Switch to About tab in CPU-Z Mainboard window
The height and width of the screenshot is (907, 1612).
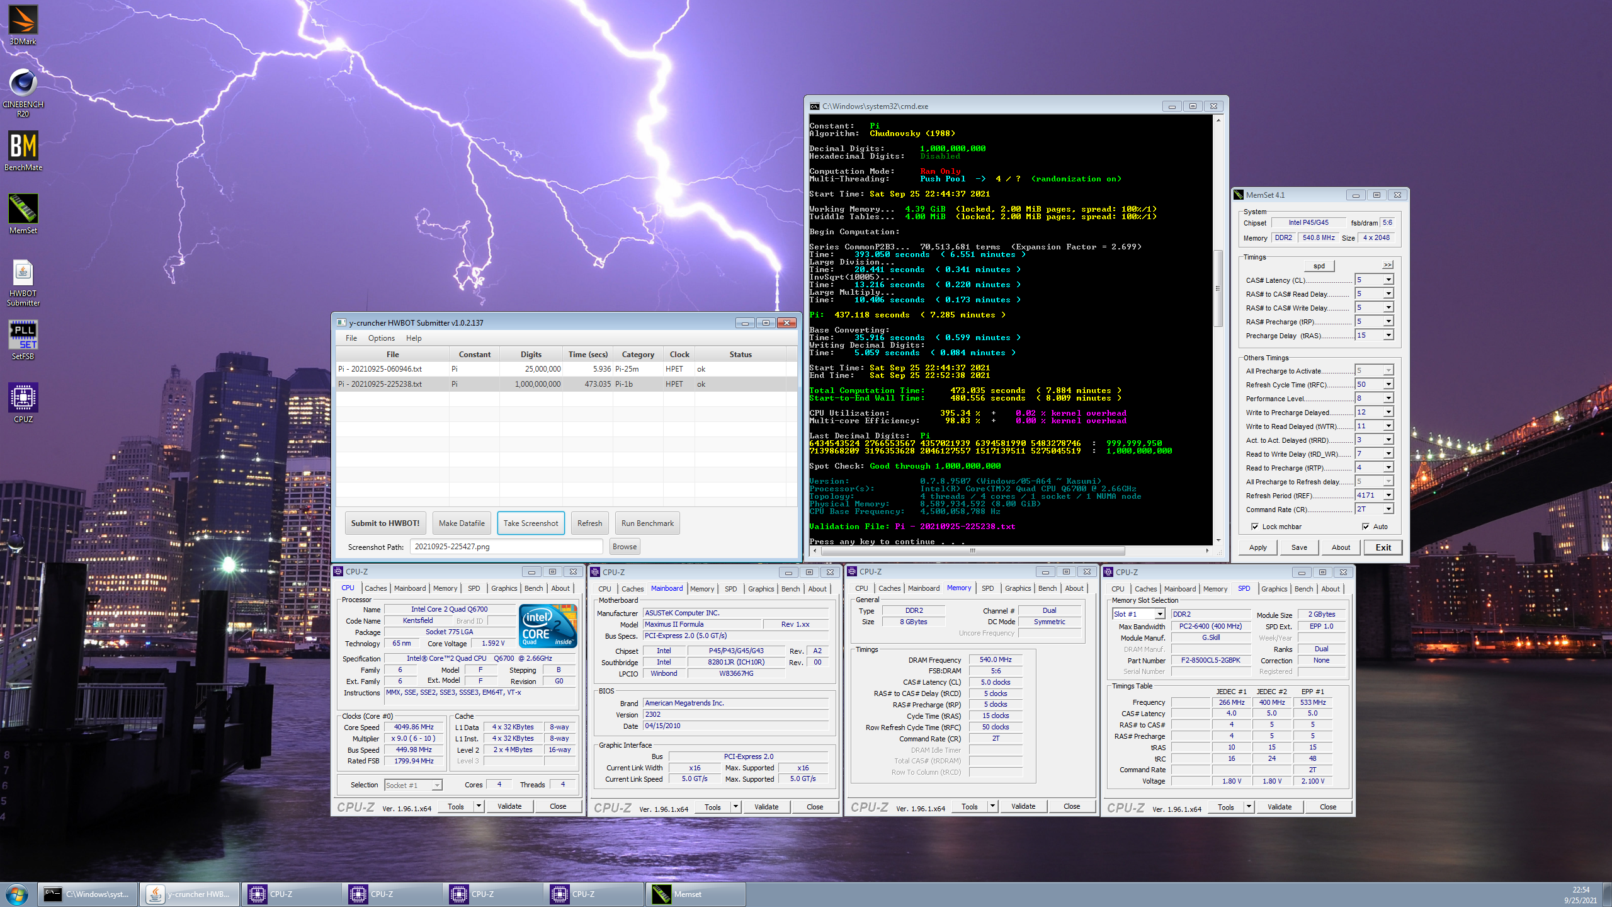click(x=817, y=589)
